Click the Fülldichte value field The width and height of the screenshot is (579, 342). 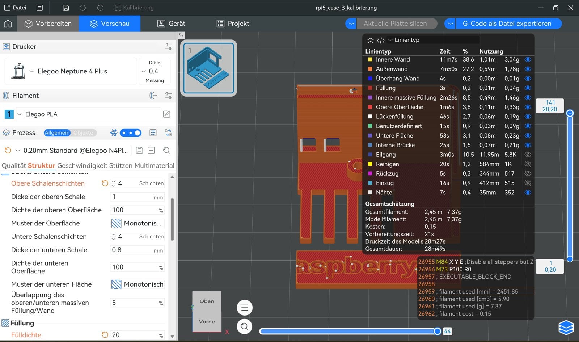point(138,335)
